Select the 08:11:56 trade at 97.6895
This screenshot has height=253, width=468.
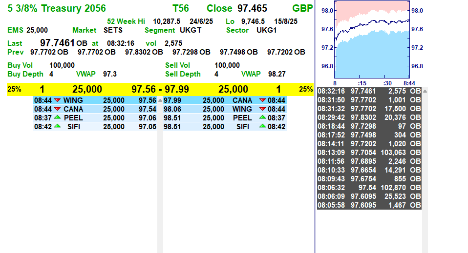369,161
